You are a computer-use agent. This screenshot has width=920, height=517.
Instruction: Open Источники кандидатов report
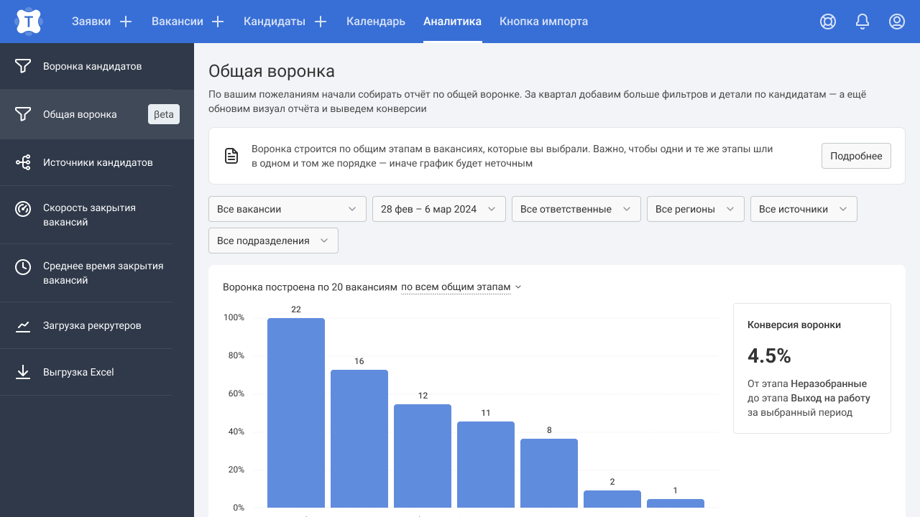[97, 162]
